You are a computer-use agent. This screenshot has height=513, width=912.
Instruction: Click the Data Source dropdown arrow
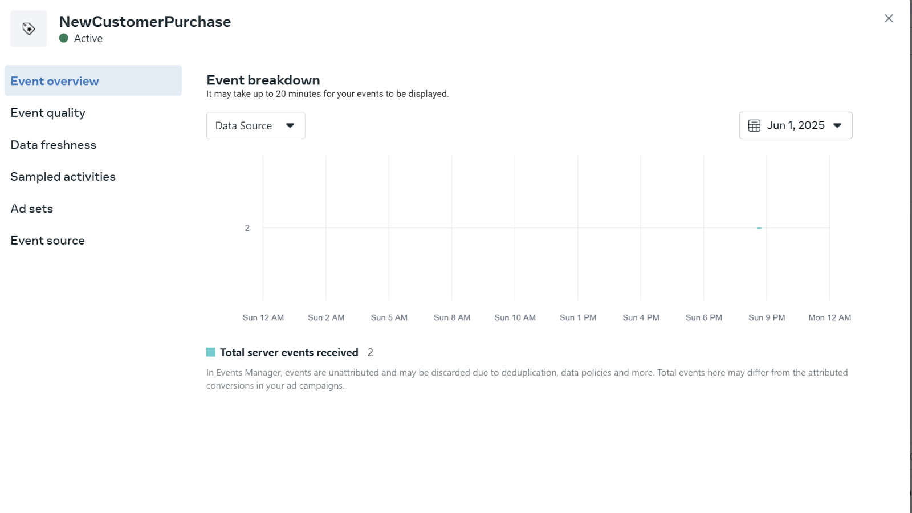pyautogui.click(x=290, y=125)
